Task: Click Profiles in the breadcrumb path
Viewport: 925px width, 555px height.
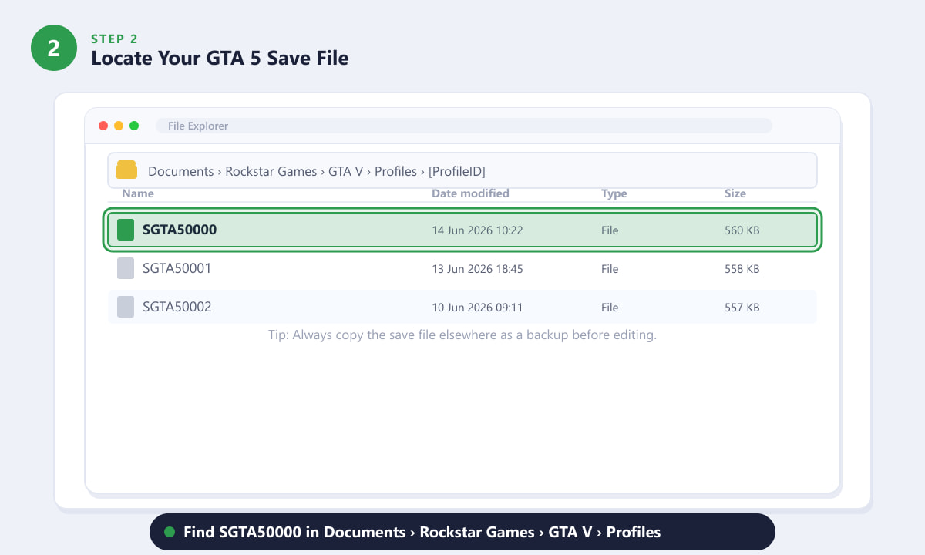Action: click(x=395, y=171)
